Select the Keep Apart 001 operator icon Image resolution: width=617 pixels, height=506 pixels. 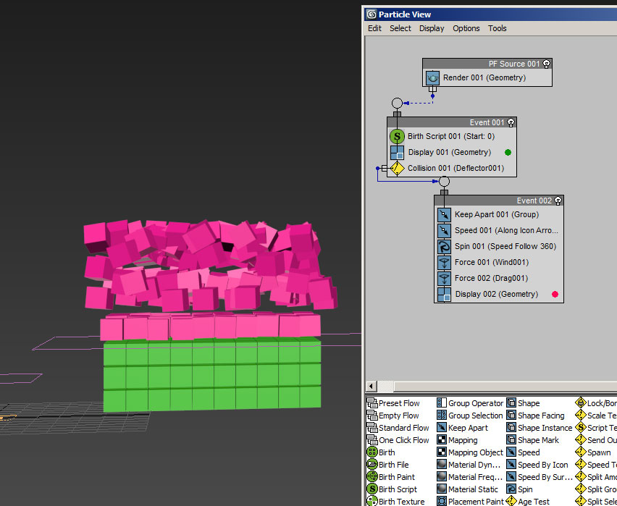pos(444,214)
